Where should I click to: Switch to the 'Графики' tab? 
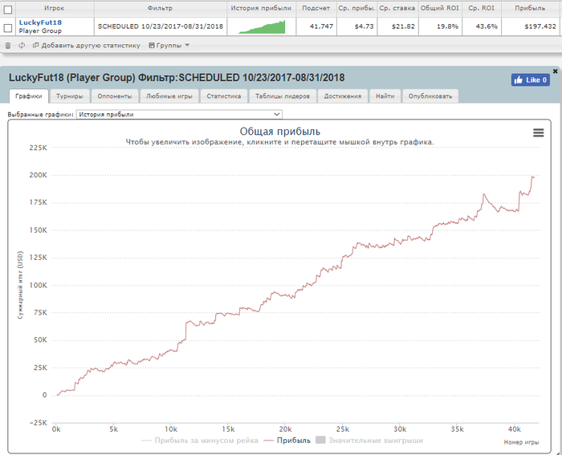coord(29,96)
